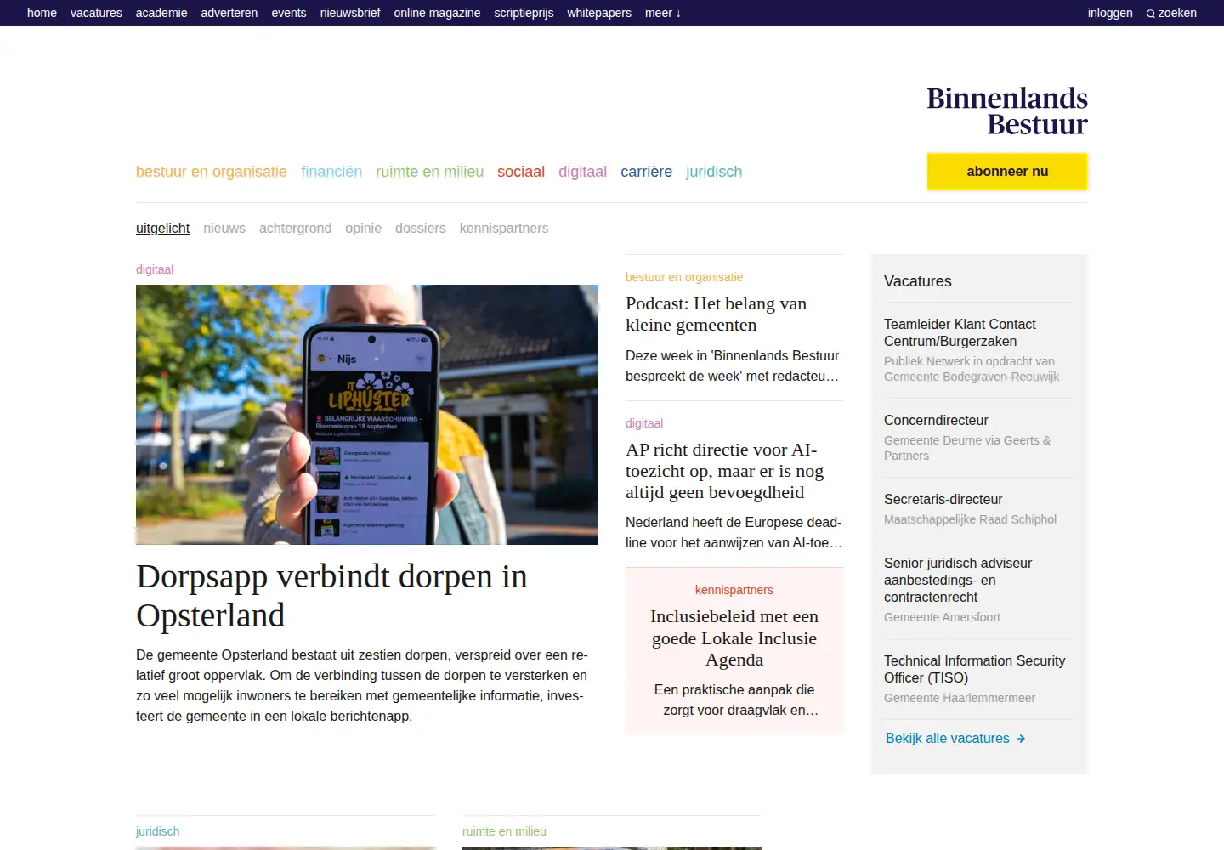Open the nieuwsbrief link in top bar

(x=350, y=13)
